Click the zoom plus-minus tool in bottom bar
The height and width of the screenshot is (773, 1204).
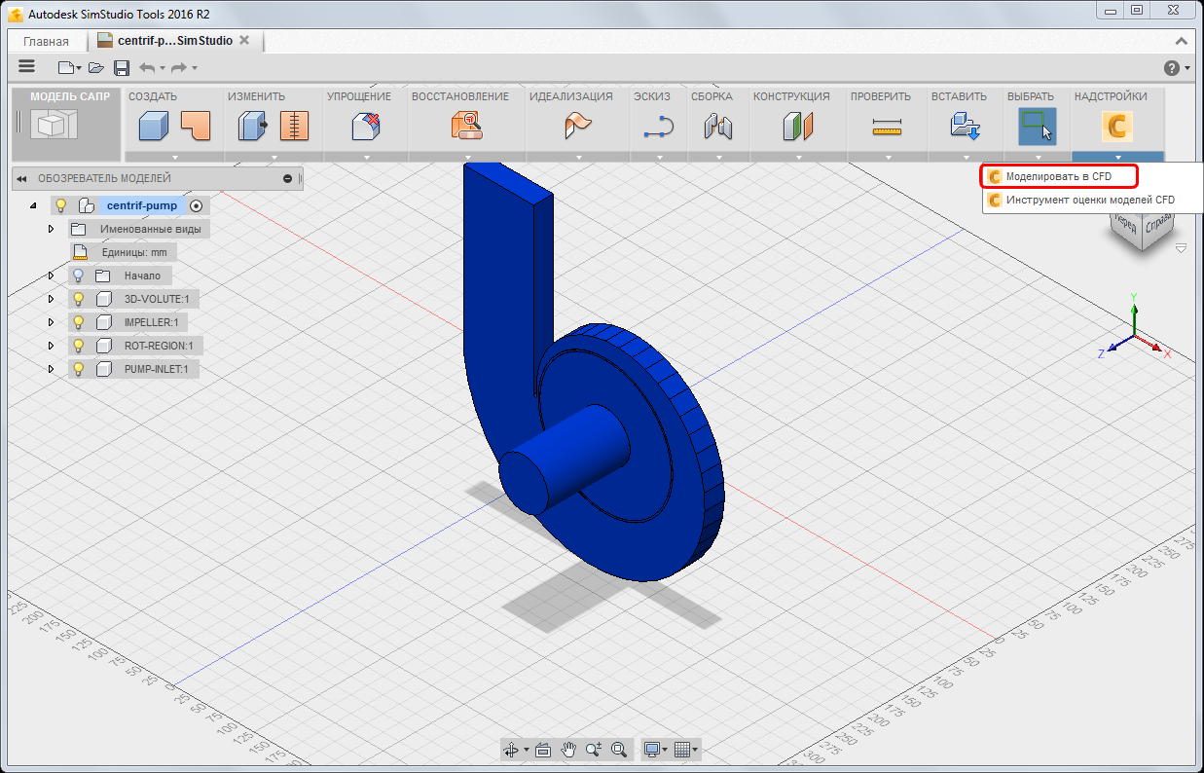[x=594, y=750]
